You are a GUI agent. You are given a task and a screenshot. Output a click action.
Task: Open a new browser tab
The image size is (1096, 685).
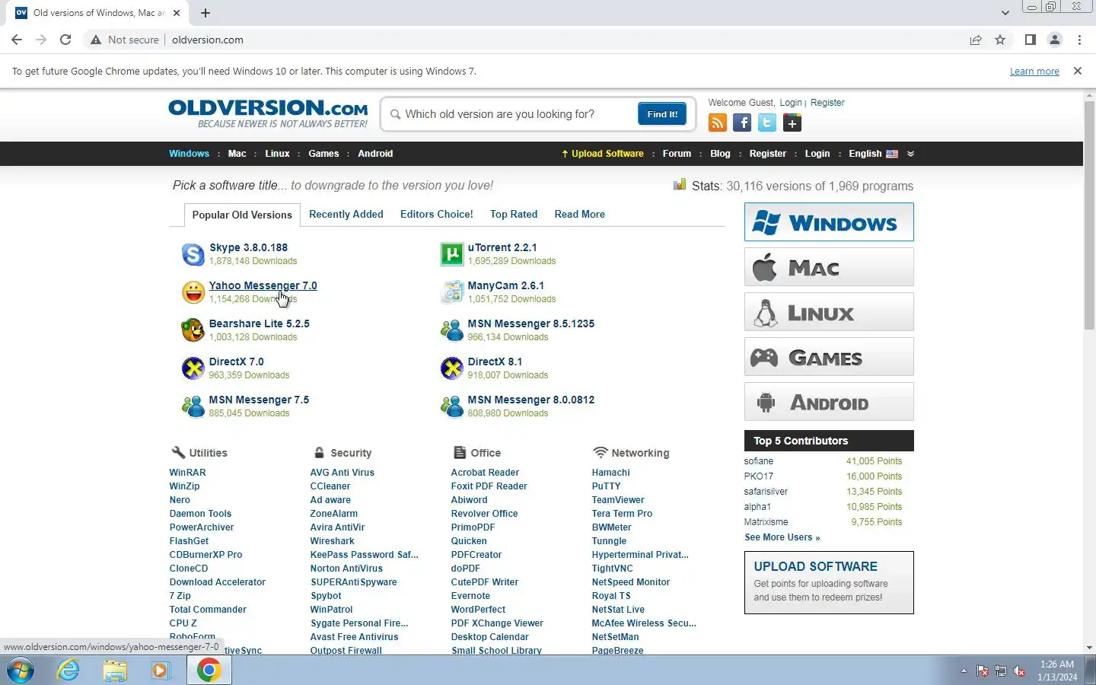coord(205,13)
